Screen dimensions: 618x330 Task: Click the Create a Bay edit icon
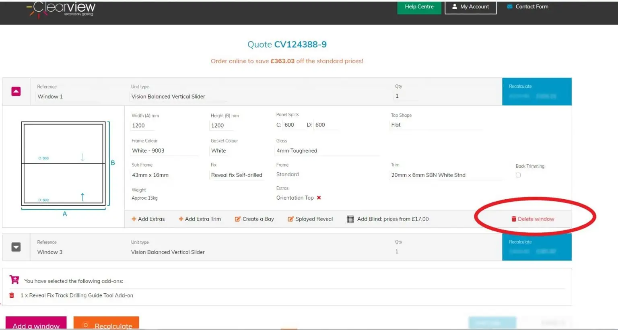tap(238, 219)
